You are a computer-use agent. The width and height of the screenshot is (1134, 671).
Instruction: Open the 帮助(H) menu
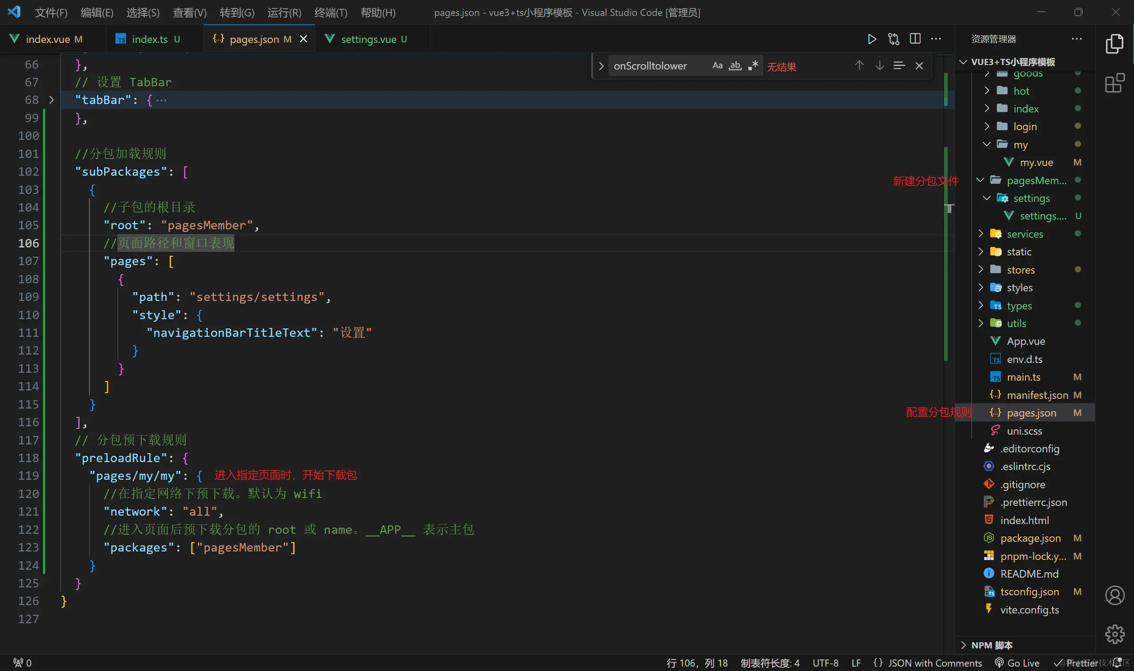(x=378, y=12)
